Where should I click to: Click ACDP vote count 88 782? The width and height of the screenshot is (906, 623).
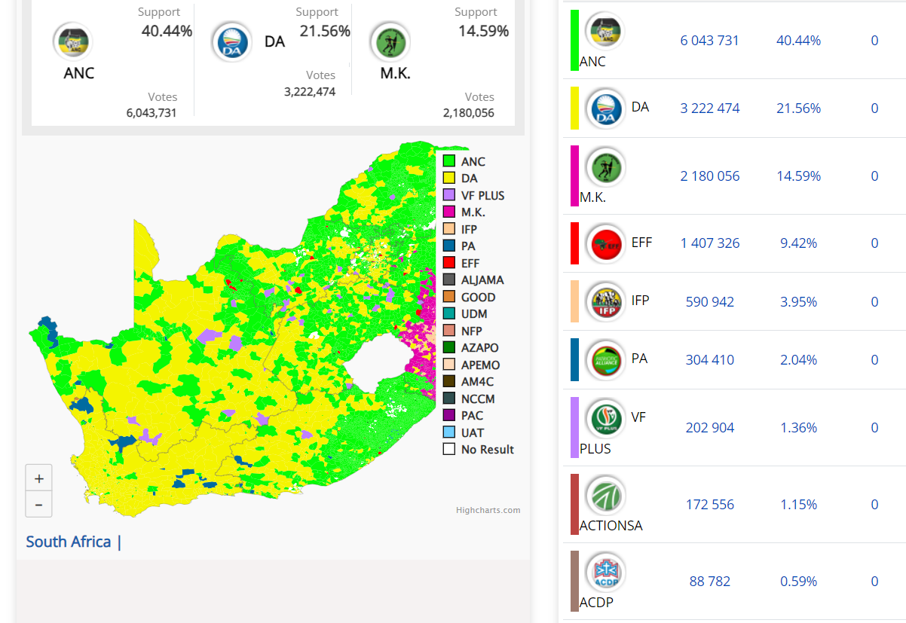[x=710, y=582]
